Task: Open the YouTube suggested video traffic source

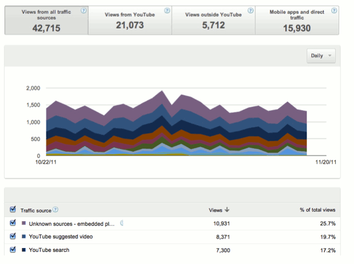Action: click(60, 237)
